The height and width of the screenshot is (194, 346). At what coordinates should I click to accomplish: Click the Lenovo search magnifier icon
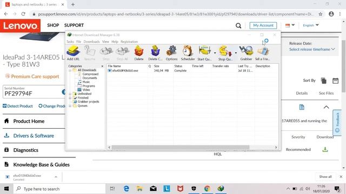tap(238, 25)
